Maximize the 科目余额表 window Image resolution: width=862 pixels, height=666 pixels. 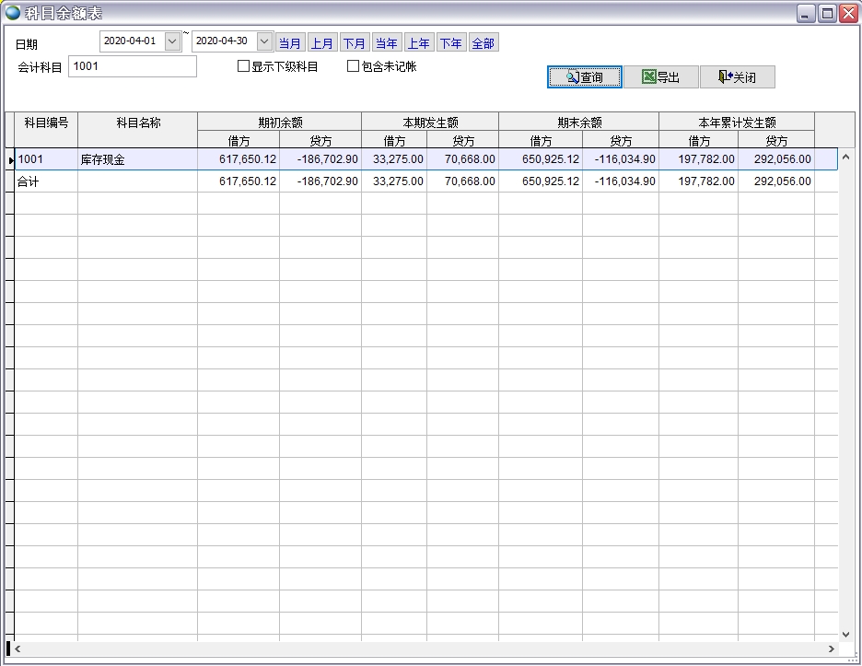coord(827,13)
